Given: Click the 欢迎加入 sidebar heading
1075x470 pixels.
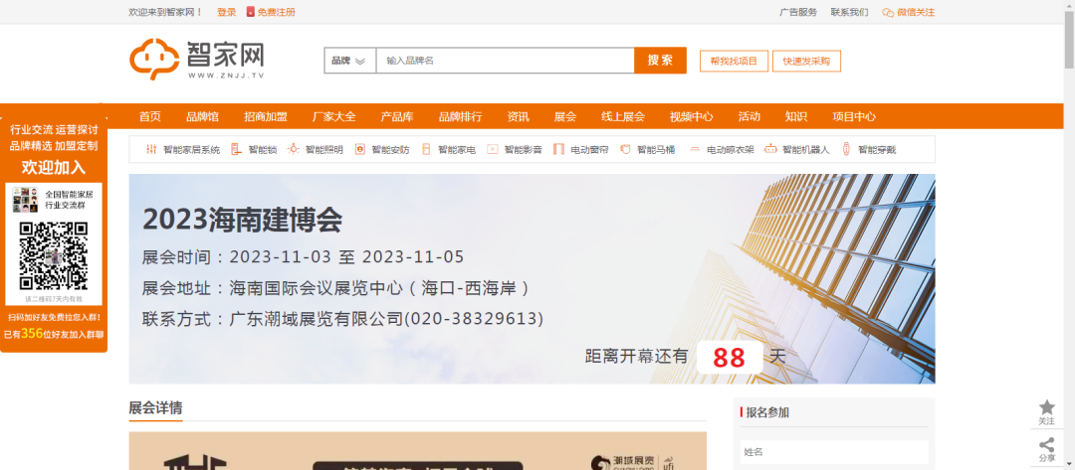Looking at the screenshot, I should (54, 167).
